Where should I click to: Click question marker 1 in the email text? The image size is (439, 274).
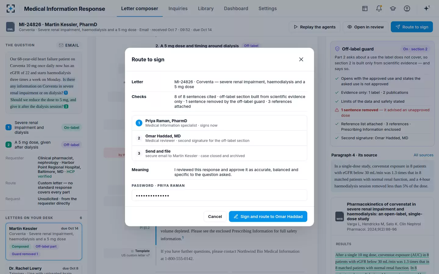66,93
